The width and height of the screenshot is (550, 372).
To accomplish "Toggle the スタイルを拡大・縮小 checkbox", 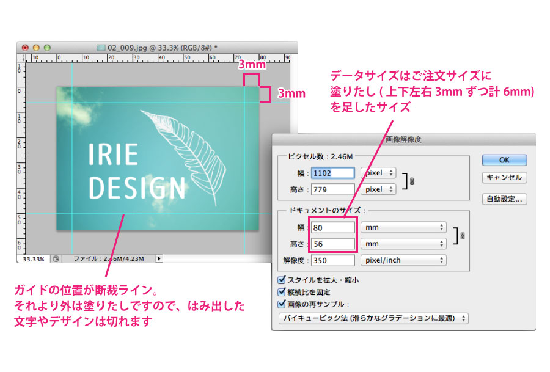I will pos(282,280).
